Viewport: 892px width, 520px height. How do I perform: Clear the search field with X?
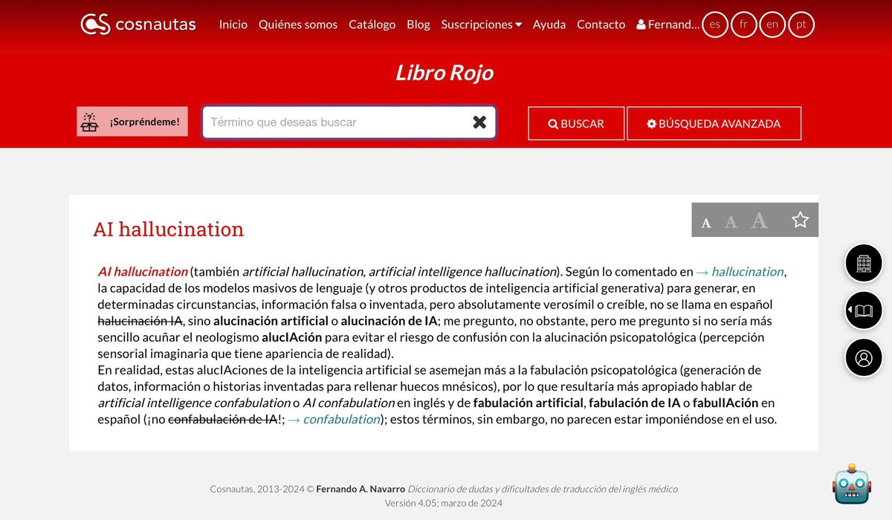[x=480, y=123]
